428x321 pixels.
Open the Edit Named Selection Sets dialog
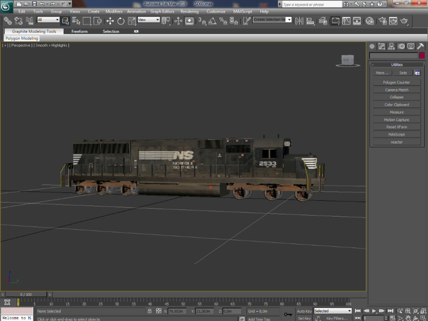click(246, 21)
